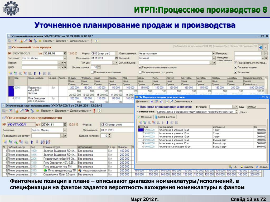Toggle Сегменты рынка по строкам checkbox

click(x=140, y=72)
